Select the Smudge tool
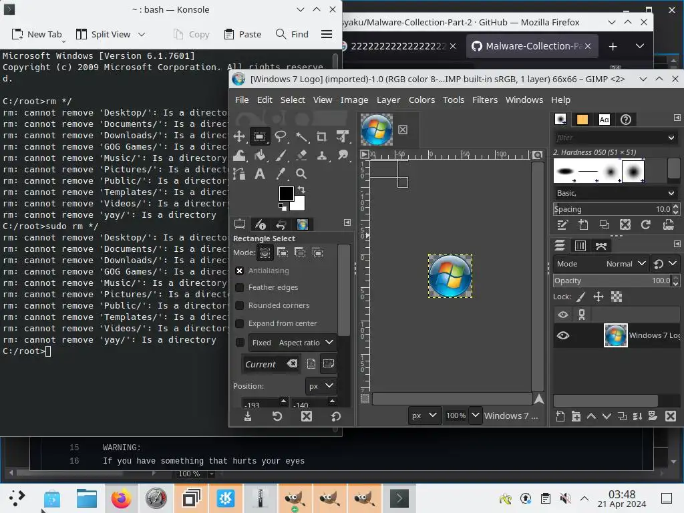The width and height of the screenshot is (684, 513). [343, 155]
